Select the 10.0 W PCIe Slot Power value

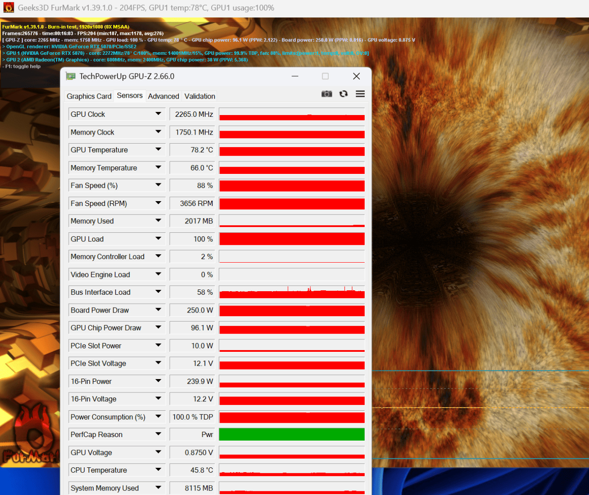(192, 346)
